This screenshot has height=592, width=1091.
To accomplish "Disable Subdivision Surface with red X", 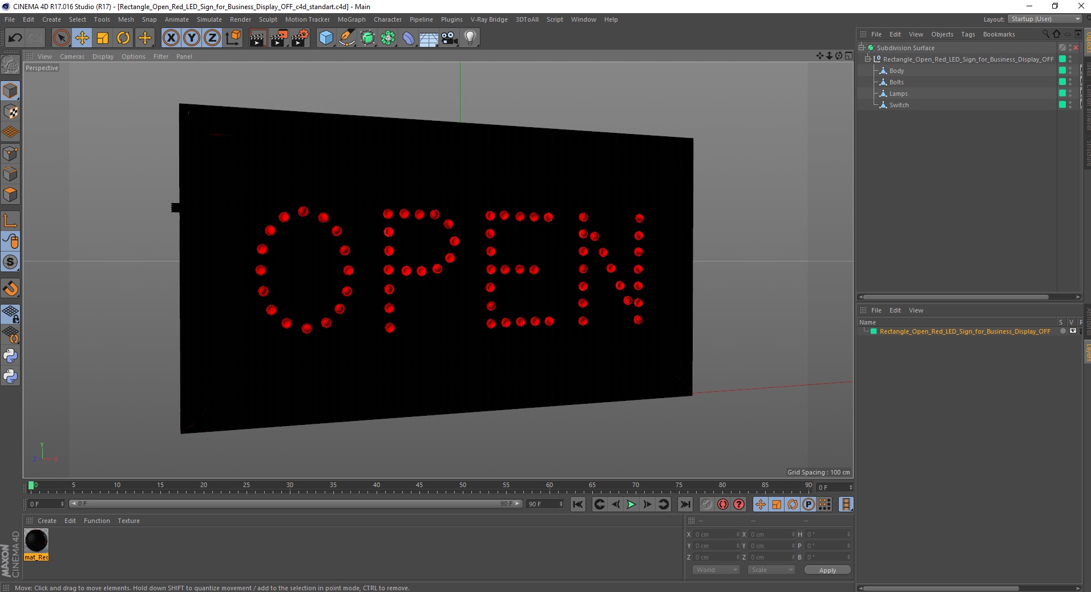I will tap(1076, 48).
